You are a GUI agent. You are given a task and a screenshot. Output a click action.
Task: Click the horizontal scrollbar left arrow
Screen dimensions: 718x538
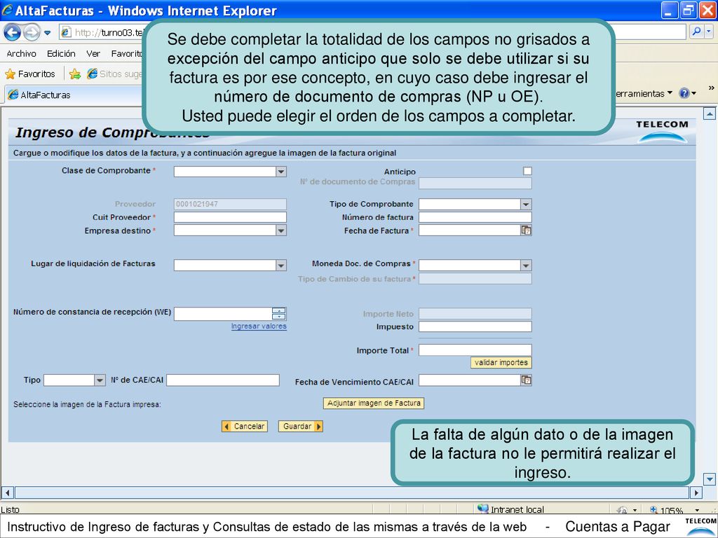click(7, 492)
